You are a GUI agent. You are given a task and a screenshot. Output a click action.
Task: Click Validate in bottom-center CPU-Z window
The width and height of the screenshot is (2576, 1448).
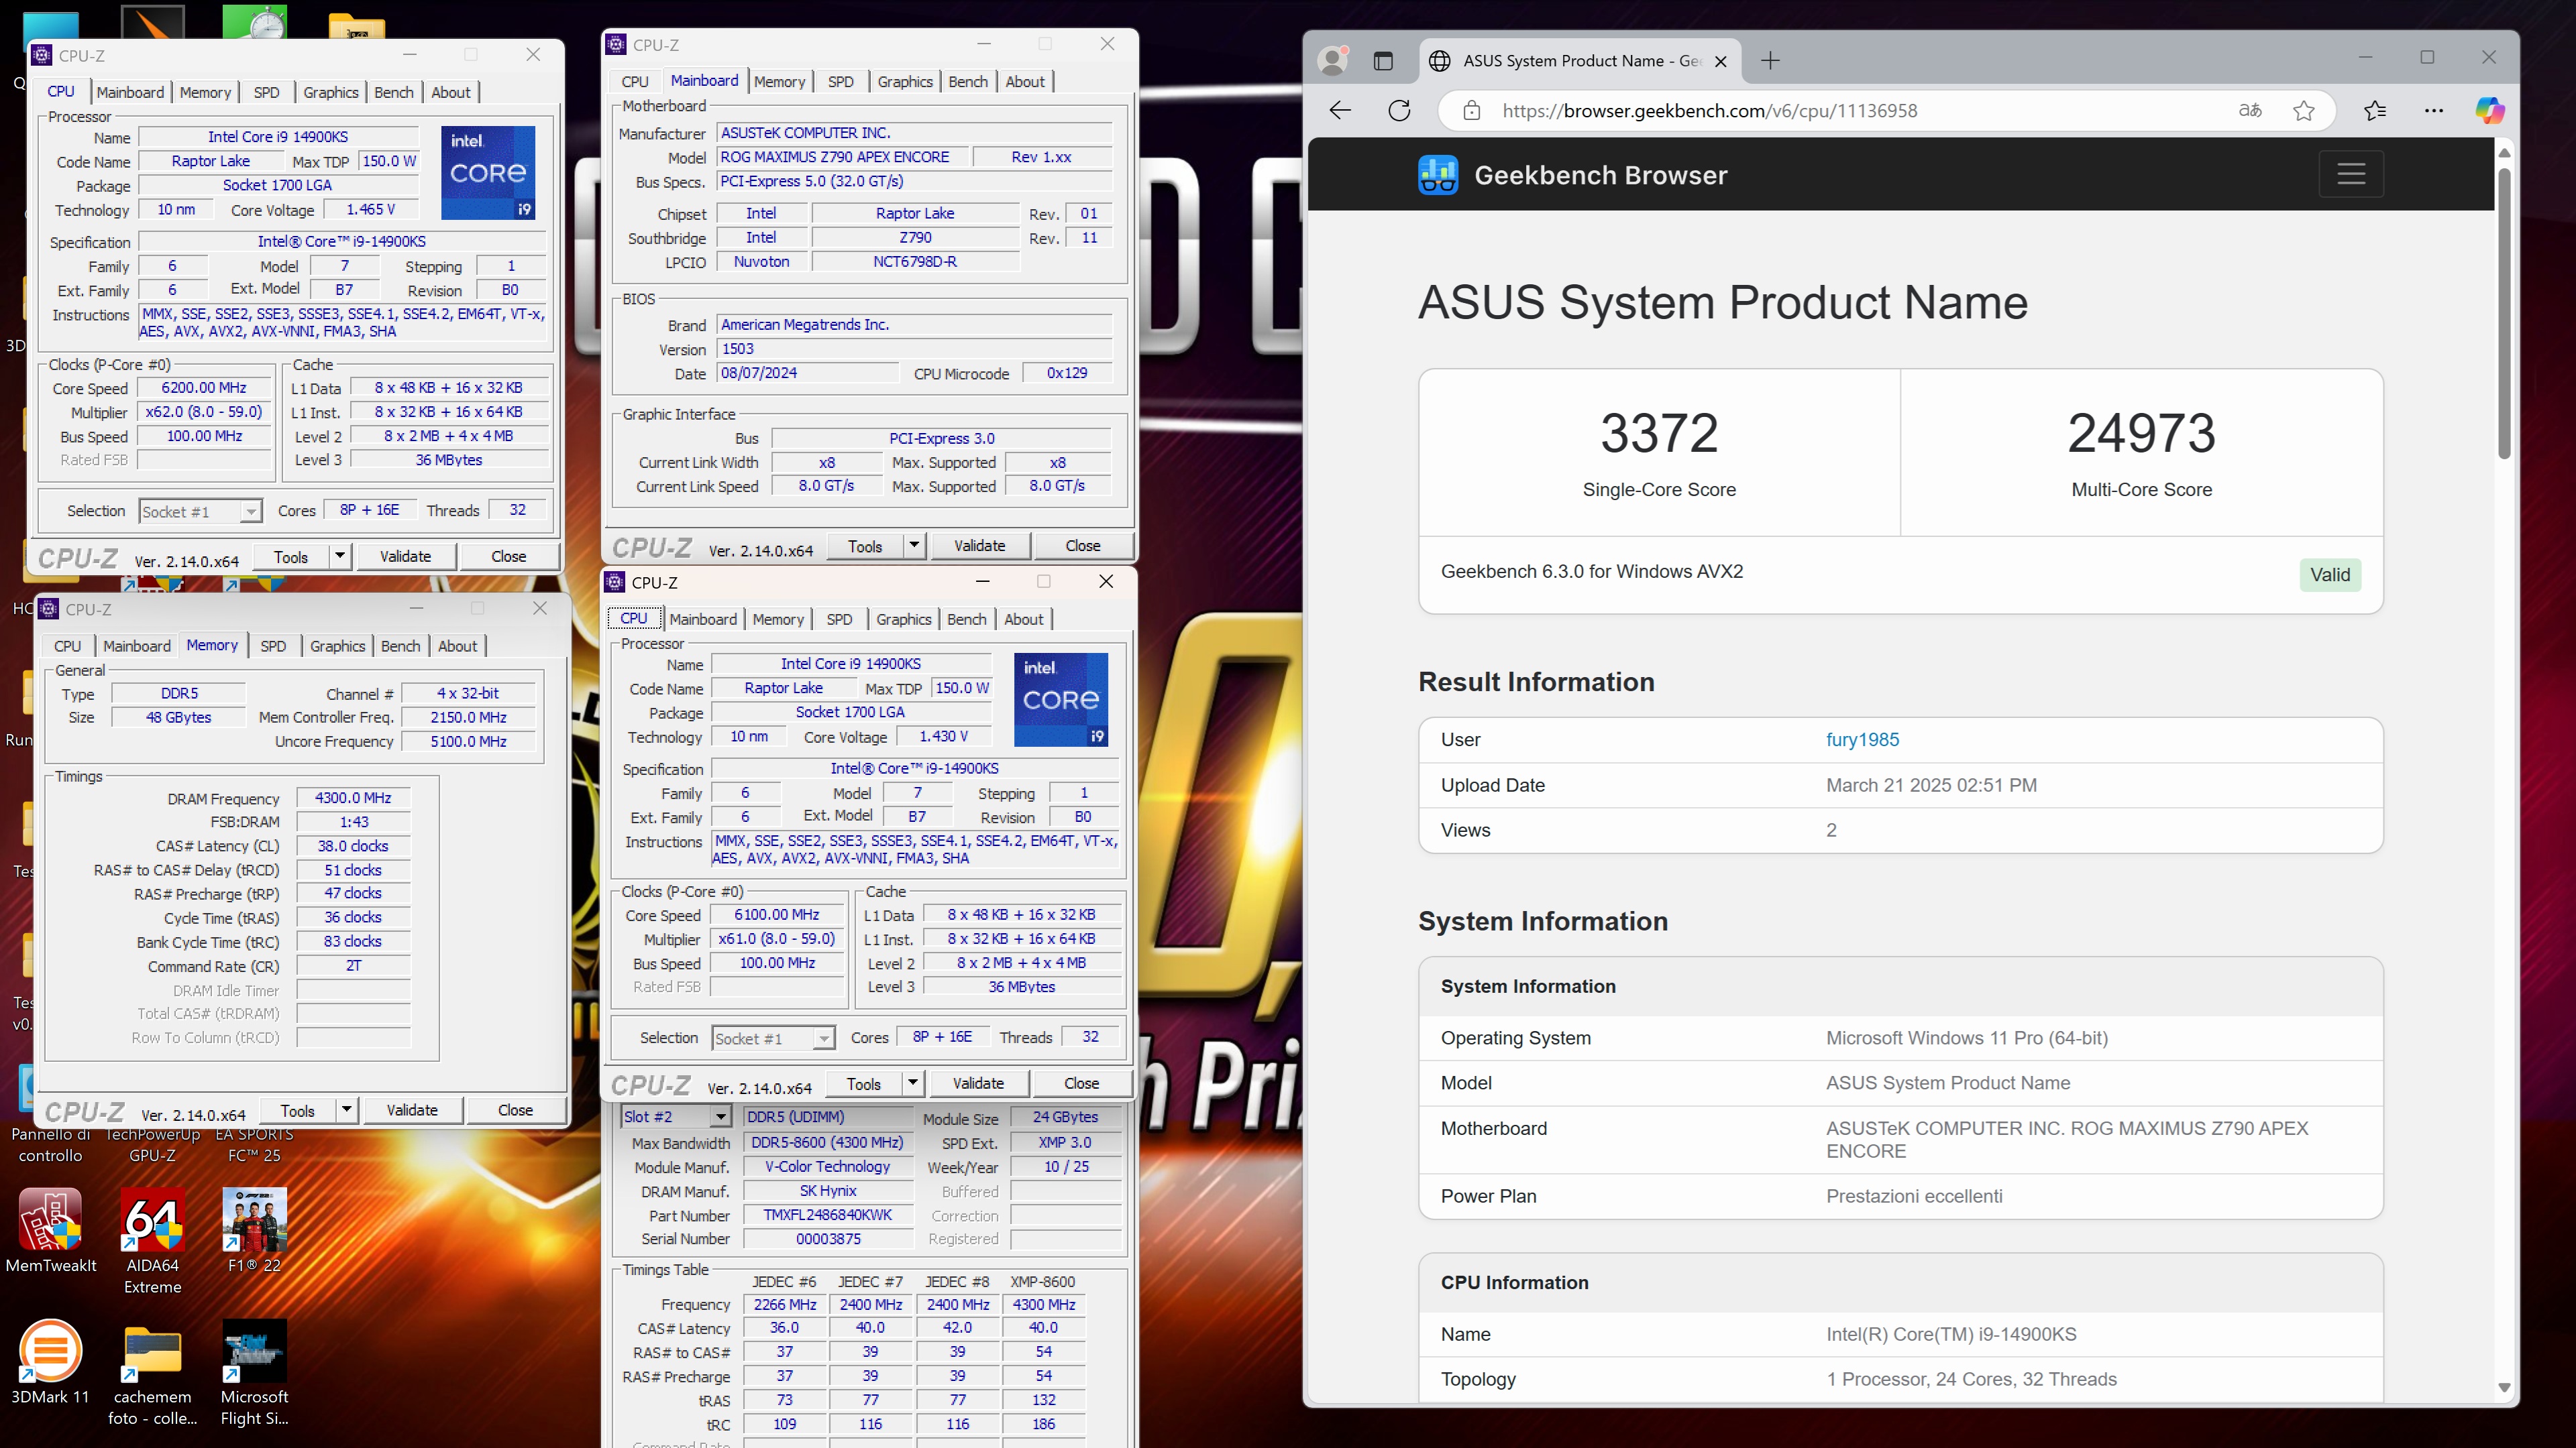(978, 1083)
